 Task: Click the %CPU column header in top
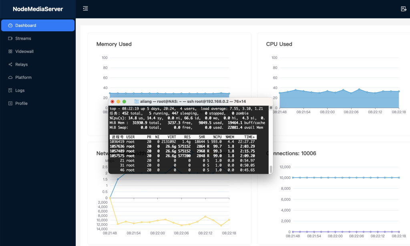click(x=217, y=137)
